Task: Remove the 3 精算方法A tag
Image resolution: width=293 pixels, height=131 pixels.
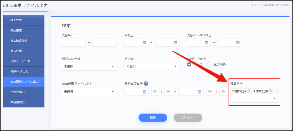Action: pyautogui.click(x=249, y=91)
